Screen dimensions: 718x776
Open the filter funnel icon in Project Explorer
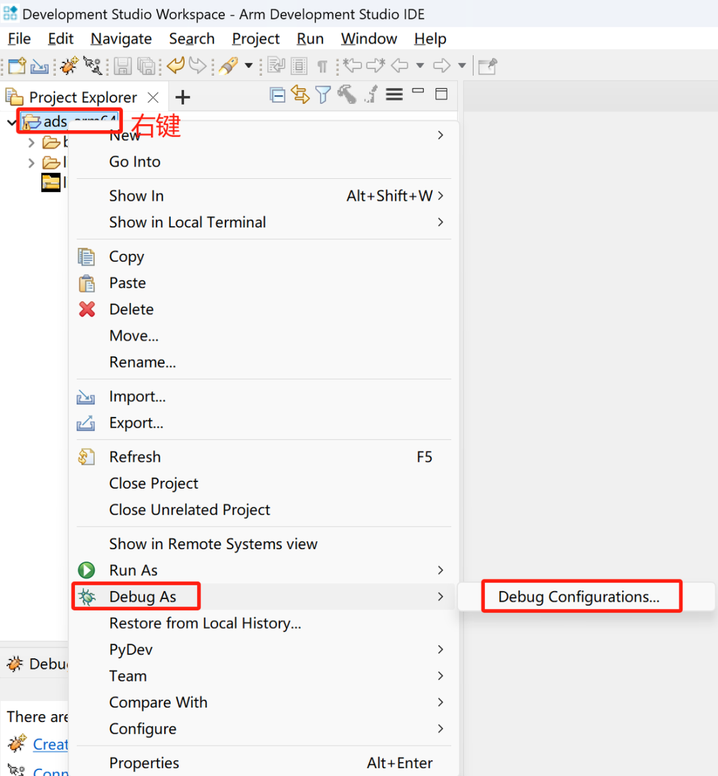323,96
